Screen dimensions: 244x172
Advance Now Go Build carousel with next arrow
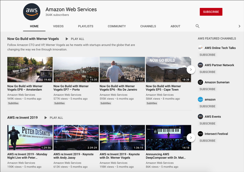point(191,70)
